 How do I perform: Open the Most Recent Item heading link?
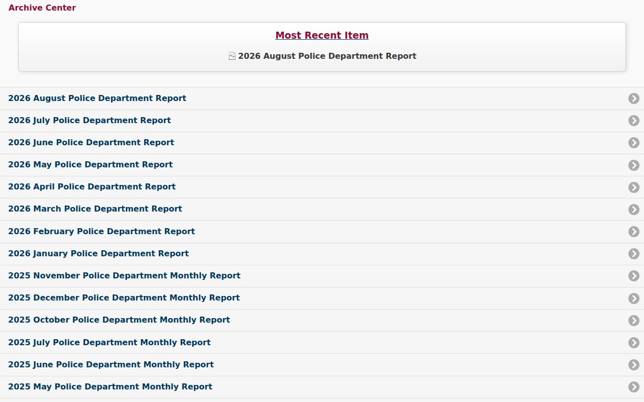tap(322, 35)
